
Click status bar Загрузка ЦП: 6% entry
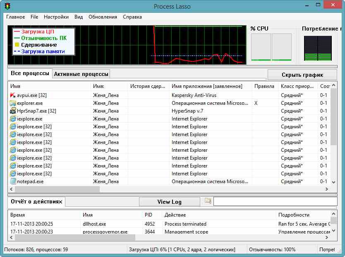coord(182,250)
